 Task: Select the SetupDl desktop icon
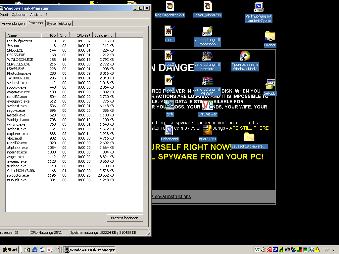tap(270, 87)
